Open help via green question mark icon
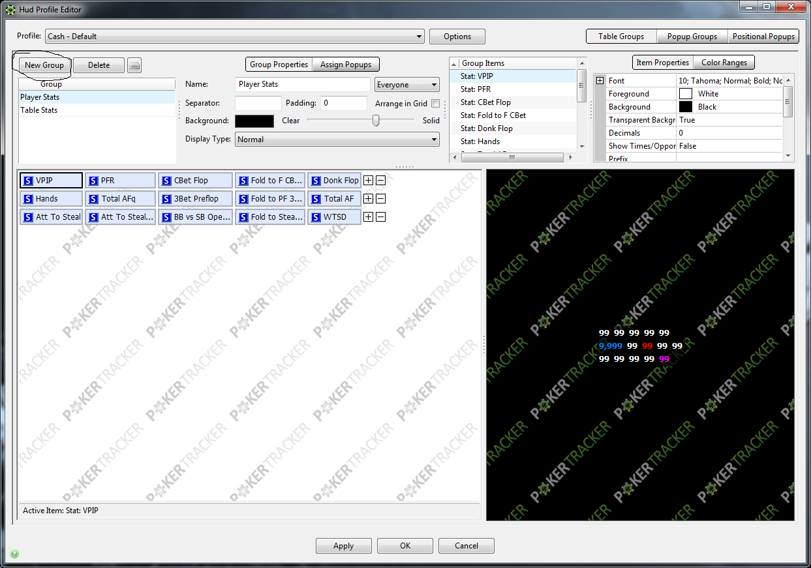 tap(14, 554)
